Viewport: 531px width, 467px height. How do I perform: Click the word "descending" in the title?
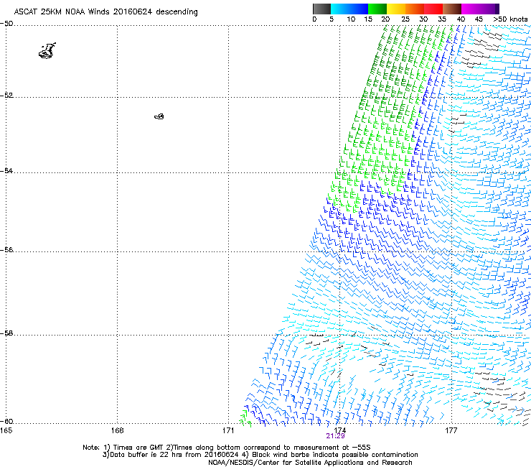177,12
